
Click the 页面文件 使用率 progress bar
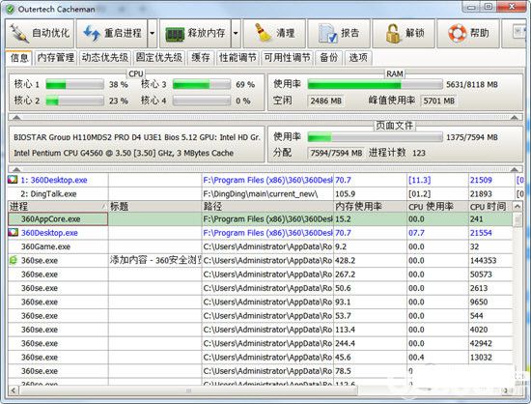point(375,137)
